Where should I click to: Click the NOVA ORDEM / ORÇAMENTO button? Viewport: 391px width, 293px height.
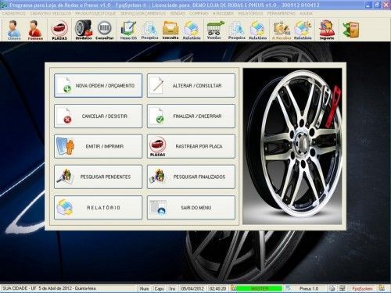[99, 85]
